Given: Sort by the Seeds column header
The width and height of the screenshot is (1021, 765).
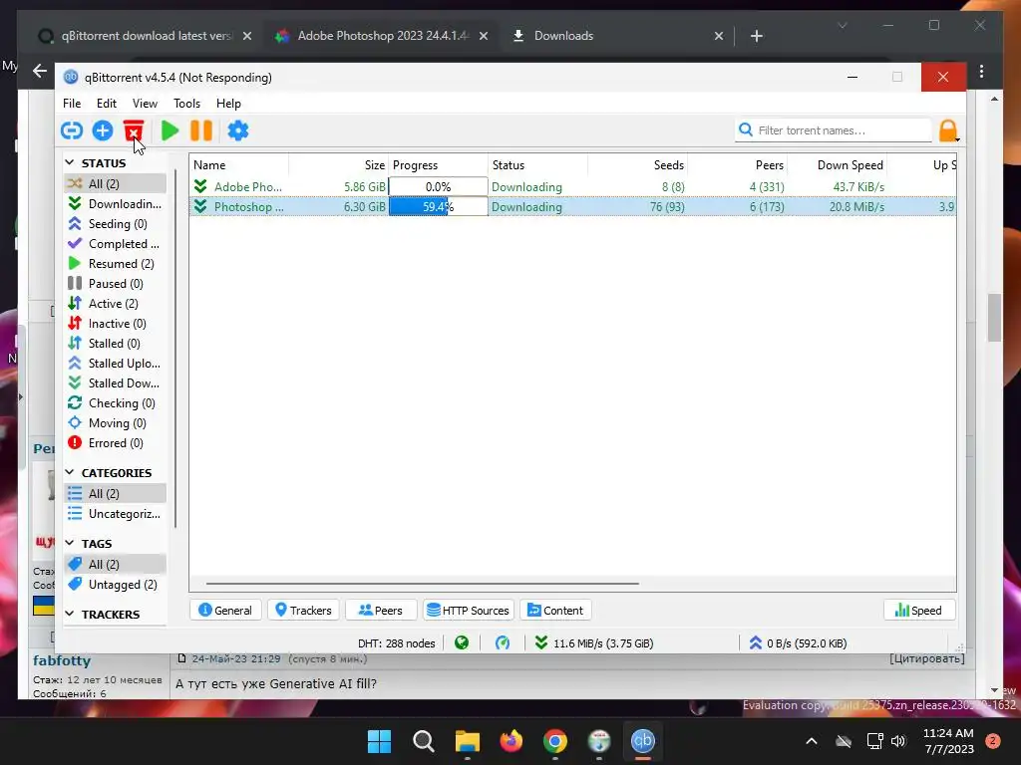Looking at the screenshot, I should pyautogui.click(x=637, y=165).
